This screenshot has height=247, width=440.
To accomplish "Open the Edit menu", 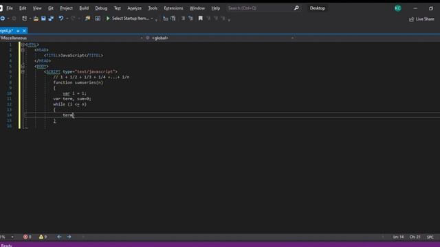I will pyautogui.click(x=23, y=8).
